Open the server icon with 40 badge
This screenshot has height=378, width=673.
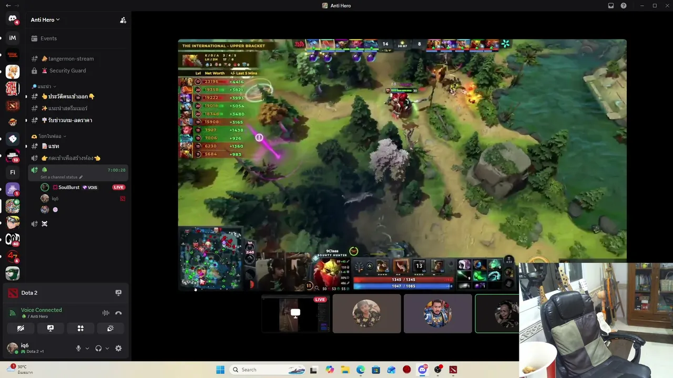[x=13, y=239]
